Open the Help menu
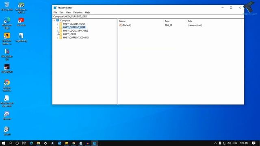 pos(87,13)
